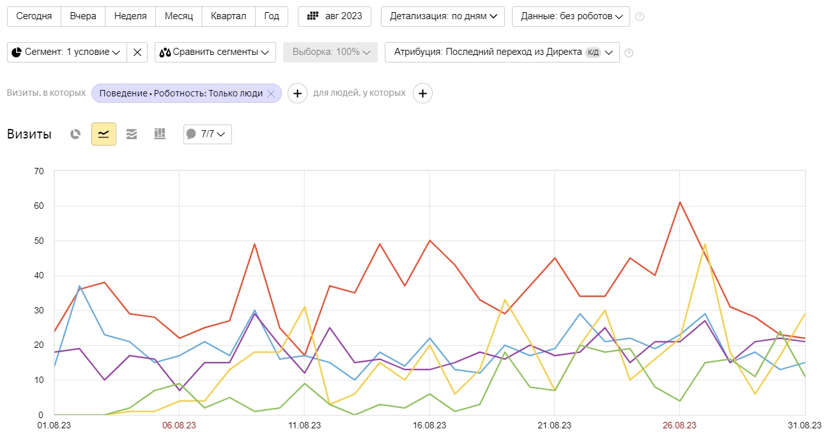Open the 'Сравнить сегменты' dropdown
This screenshot has width=836, height=443.
(x=215, y=52)
